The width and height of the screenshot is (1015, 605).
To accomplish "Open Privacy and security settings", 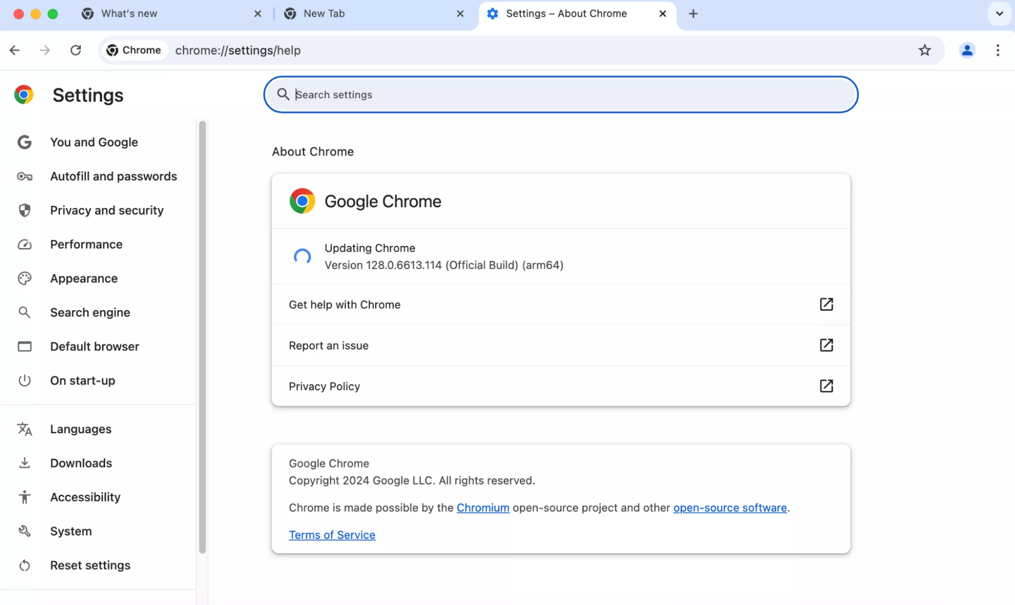I will pos(107,210).
